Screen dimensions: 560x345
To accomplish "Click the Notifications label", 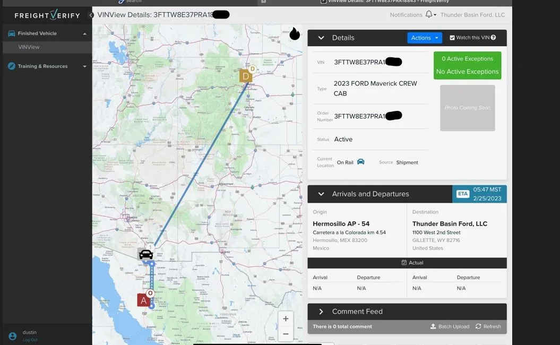I will [406, 15].
